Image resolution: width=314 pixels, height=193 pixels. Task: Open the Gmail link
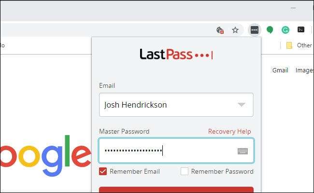coord(280,70)
